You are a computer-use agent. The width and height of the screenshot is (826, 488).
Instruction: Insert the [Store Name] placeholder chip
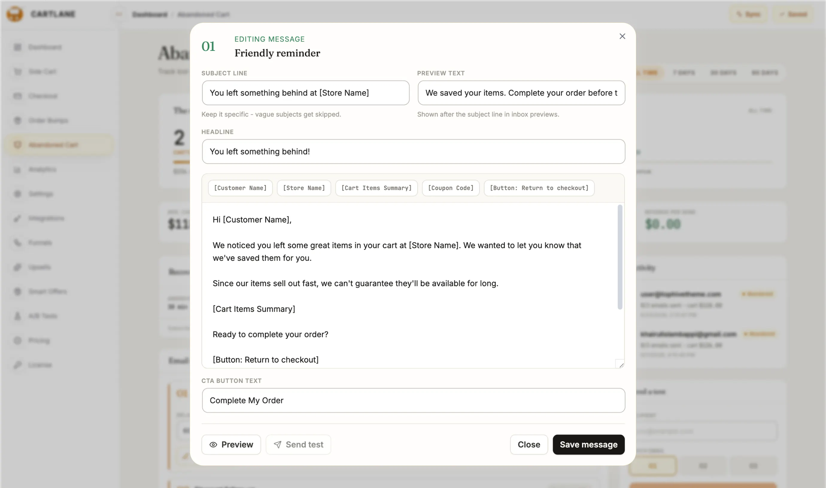click(x=304, y=188)
